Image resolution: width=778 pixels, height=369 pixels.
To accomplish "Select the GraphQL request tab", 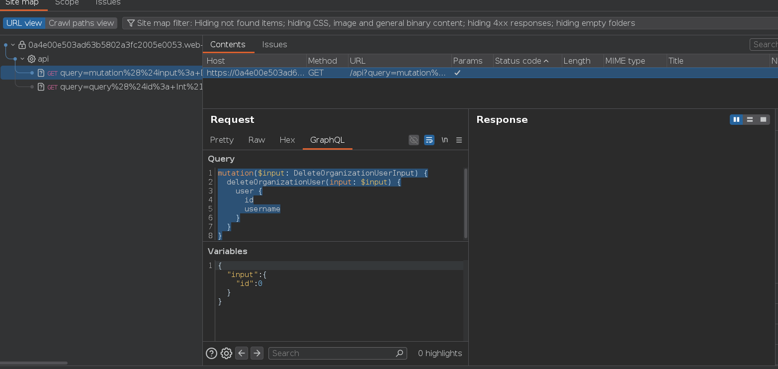I will coord(327,140).
